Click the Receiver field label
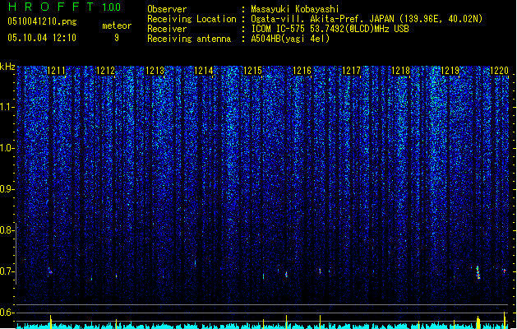This screenshot has height=329, width=517. [167, 29]
